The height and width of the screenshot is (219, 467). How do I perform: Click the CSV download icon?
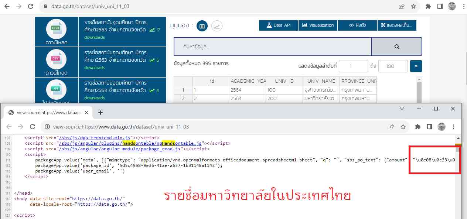click(57, 59)
